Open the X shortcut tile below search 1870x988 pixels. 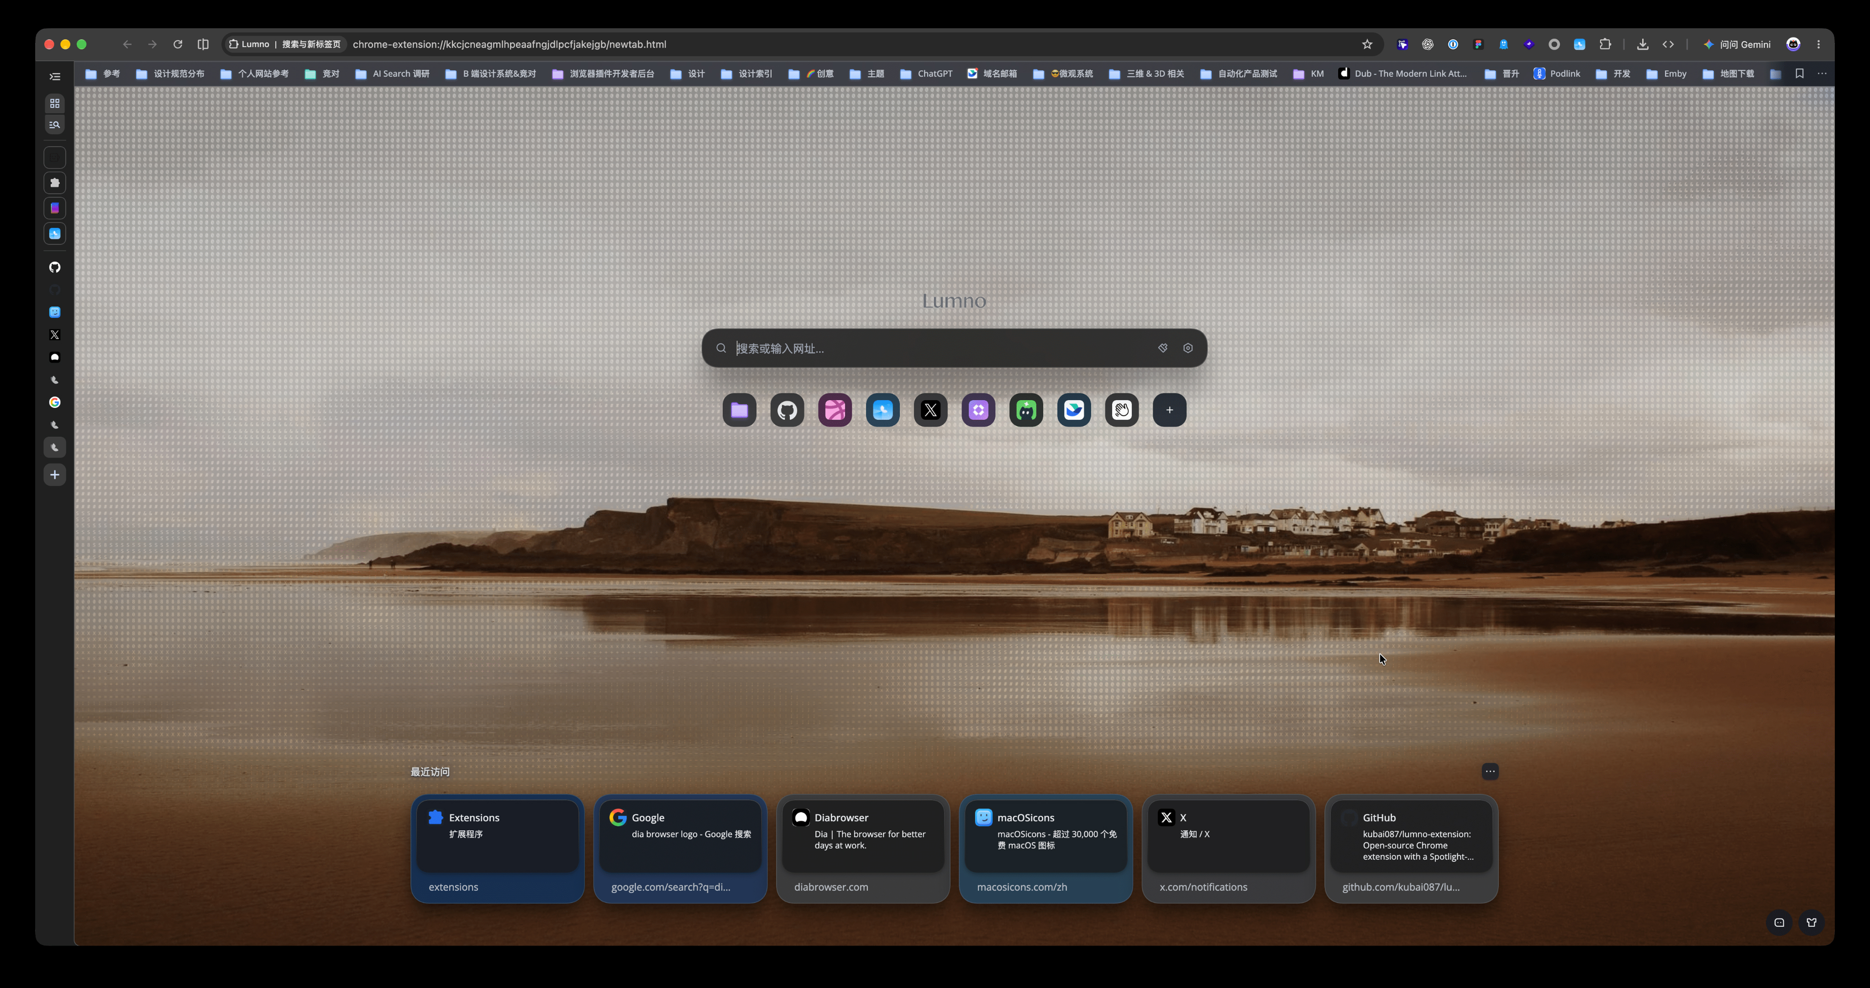coord(930,411)
